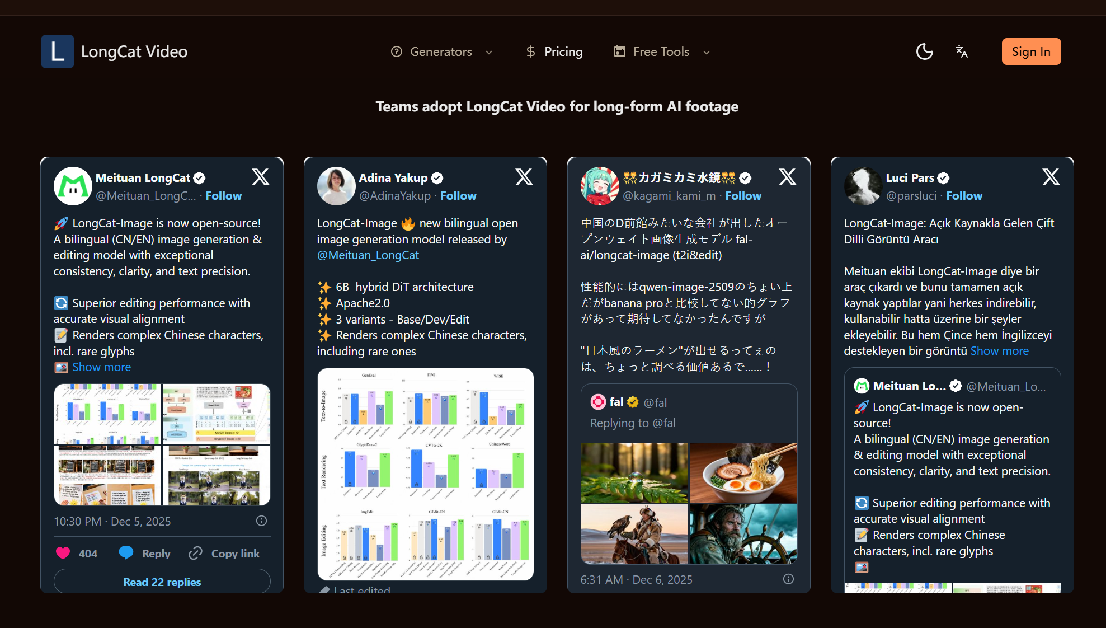This screenshot has width=1106, height=628.
Task: Expand Show more in Meituan tweet
Action: coord(101,367)
